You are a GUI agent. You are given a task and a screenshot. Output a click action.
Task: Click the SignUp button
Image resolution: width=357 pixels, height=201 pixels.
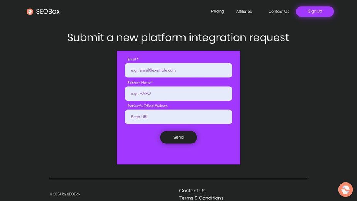pos(315,12)
